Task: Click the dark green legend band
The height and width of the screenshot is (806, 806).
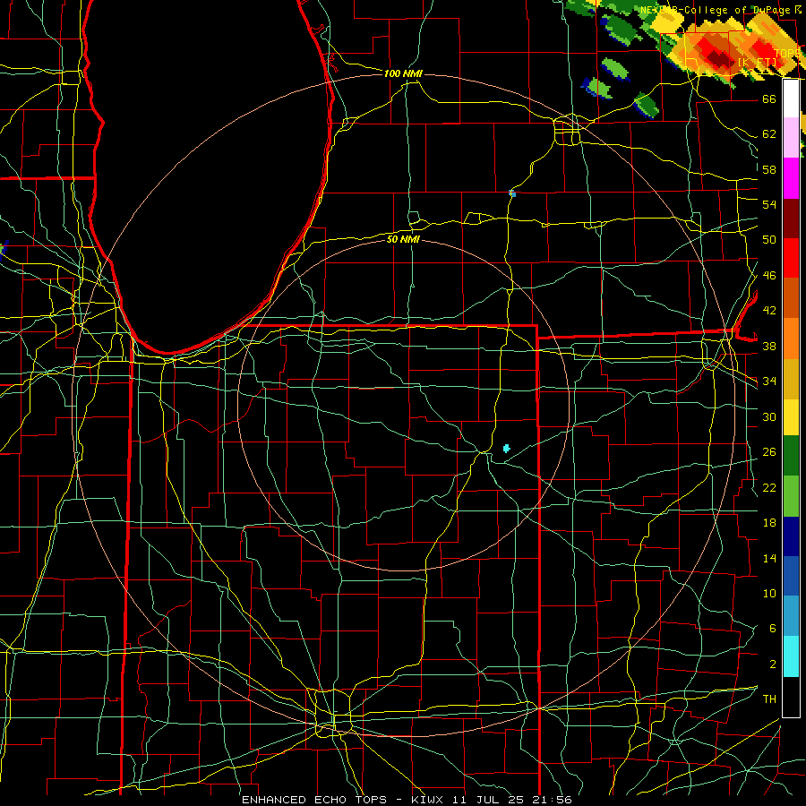Action: [791, 456]
